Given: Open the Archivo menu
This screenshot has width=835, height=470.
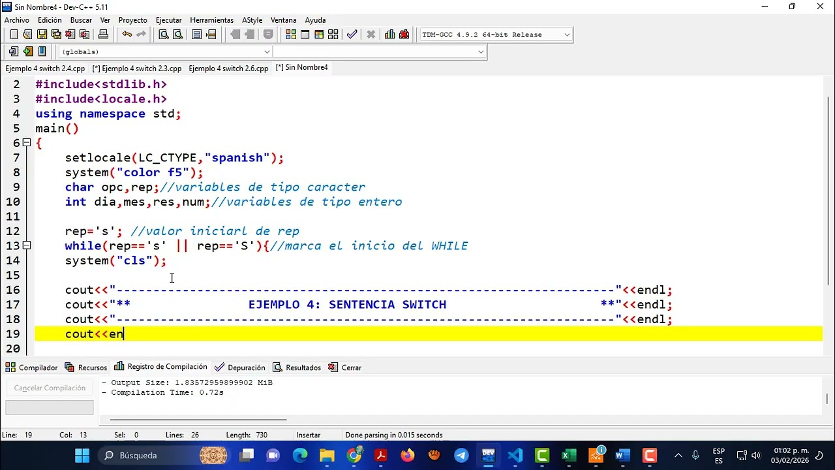Looking at the screenshot, I should pos(17,20).
